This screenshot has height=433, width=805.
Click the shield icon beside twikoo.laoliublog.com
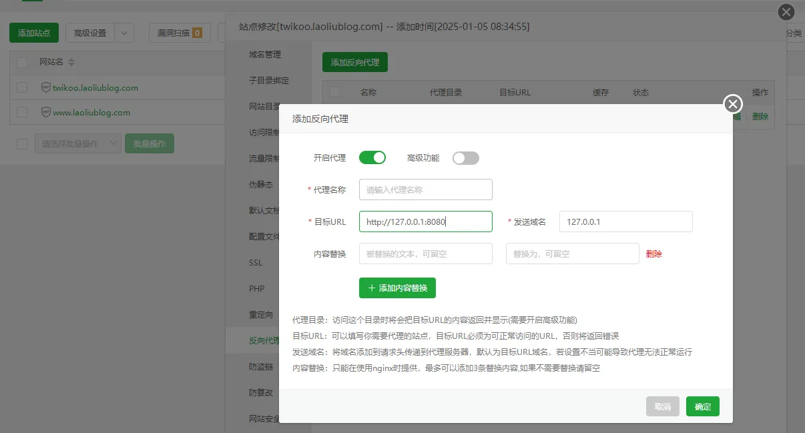[x=45, y=87]
